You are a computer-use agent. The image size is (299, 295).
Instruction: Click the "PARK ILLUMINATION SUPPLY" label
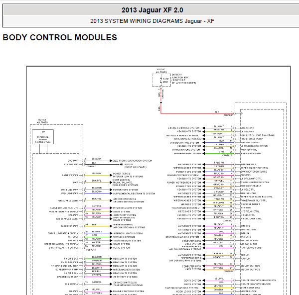[63, 233]
